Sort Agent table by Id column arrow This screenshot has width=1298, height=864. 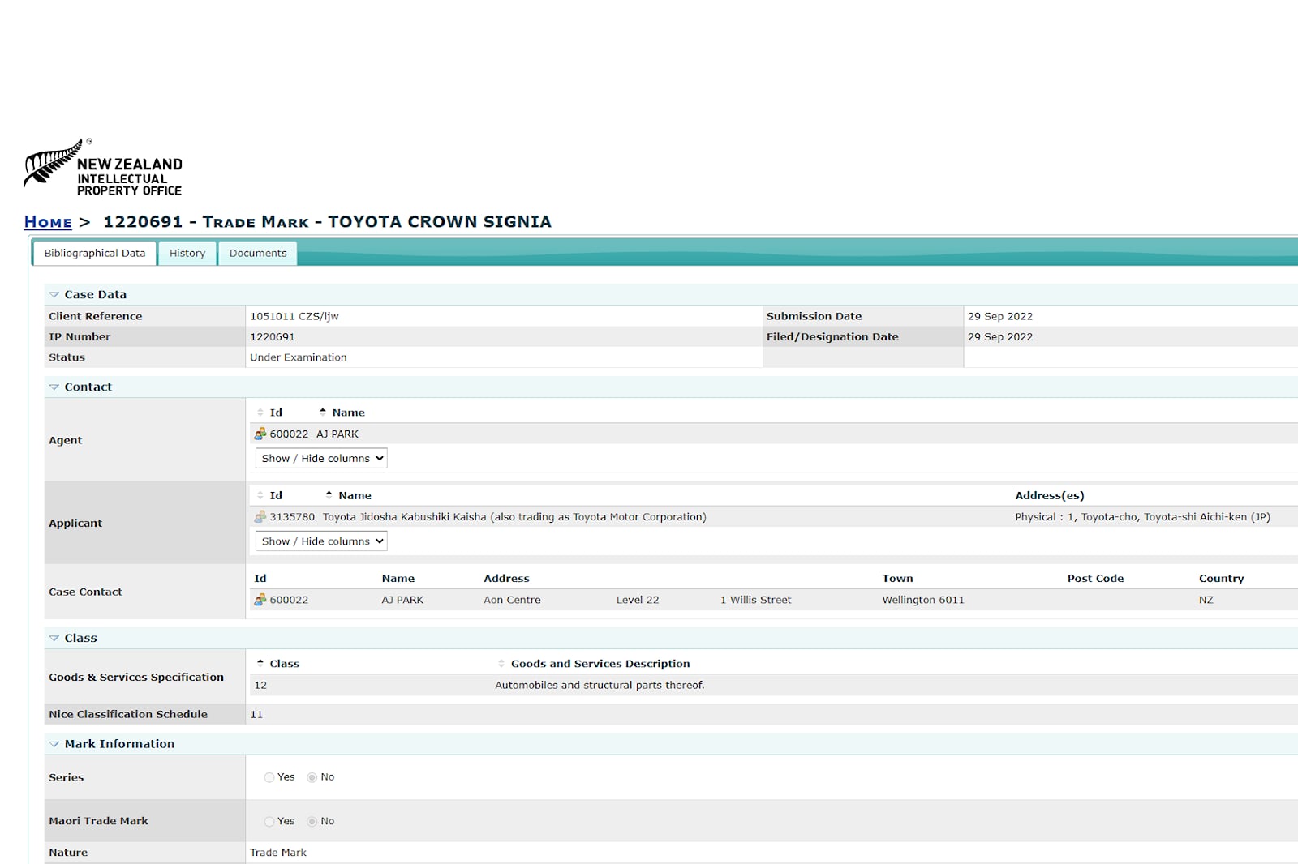(260, 413)
